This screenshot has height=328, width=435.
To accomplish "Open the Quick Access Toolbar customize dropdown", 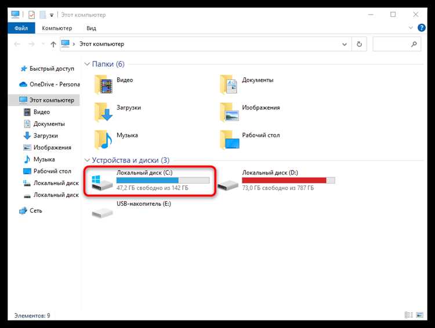I will (52, 15).
